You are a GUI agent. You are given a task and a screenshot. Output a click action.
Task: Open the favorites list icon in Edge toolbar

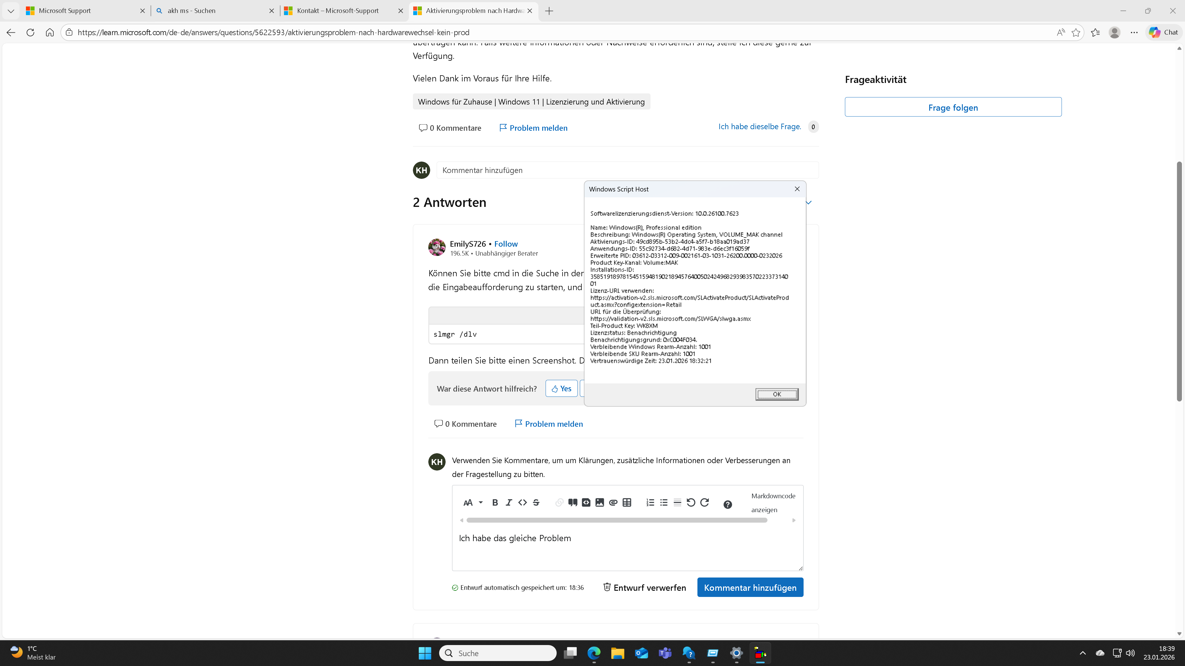click(x=1095, y=32)
